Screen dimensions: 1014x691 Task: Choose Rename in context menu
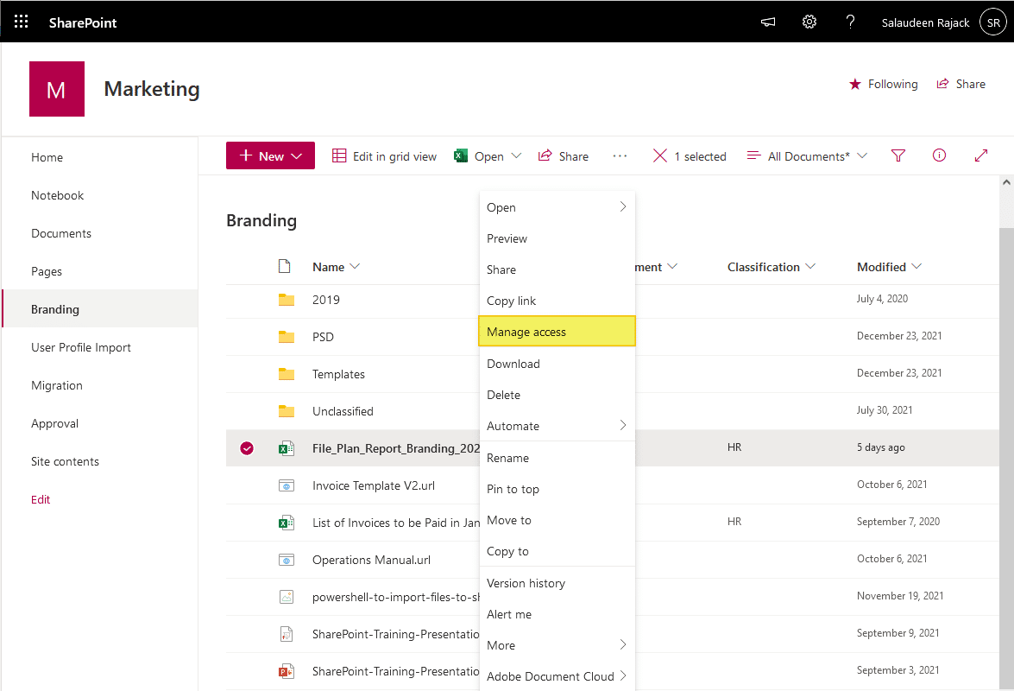tap(557, 458)
